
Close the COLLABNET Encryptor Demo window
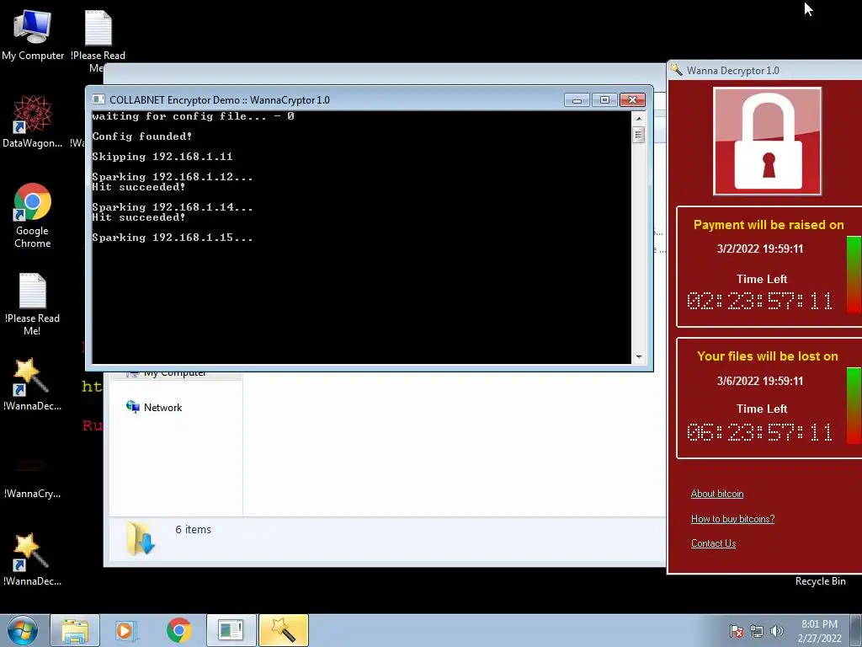click(632, 100)
